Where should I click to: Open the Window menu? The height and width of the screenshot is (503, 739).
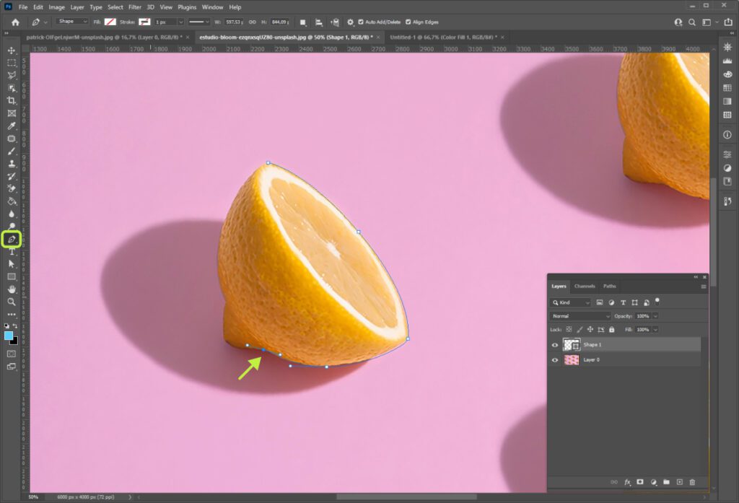pyautogui.click(x=213, y=7)
